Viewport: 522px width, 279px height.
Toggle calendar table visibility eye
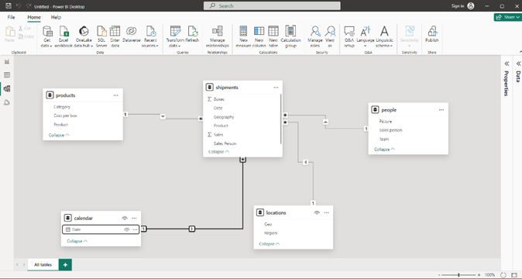click(125, 218)
